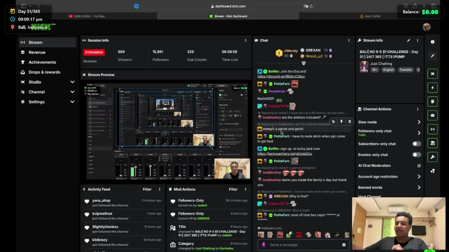449x252 pixels.
Task: Expand the Studio sidebar section
Action: (72, 82)
